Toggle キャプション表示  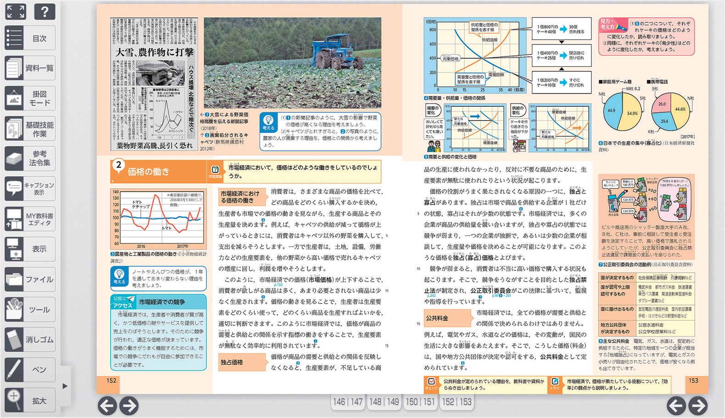(30, 188)
